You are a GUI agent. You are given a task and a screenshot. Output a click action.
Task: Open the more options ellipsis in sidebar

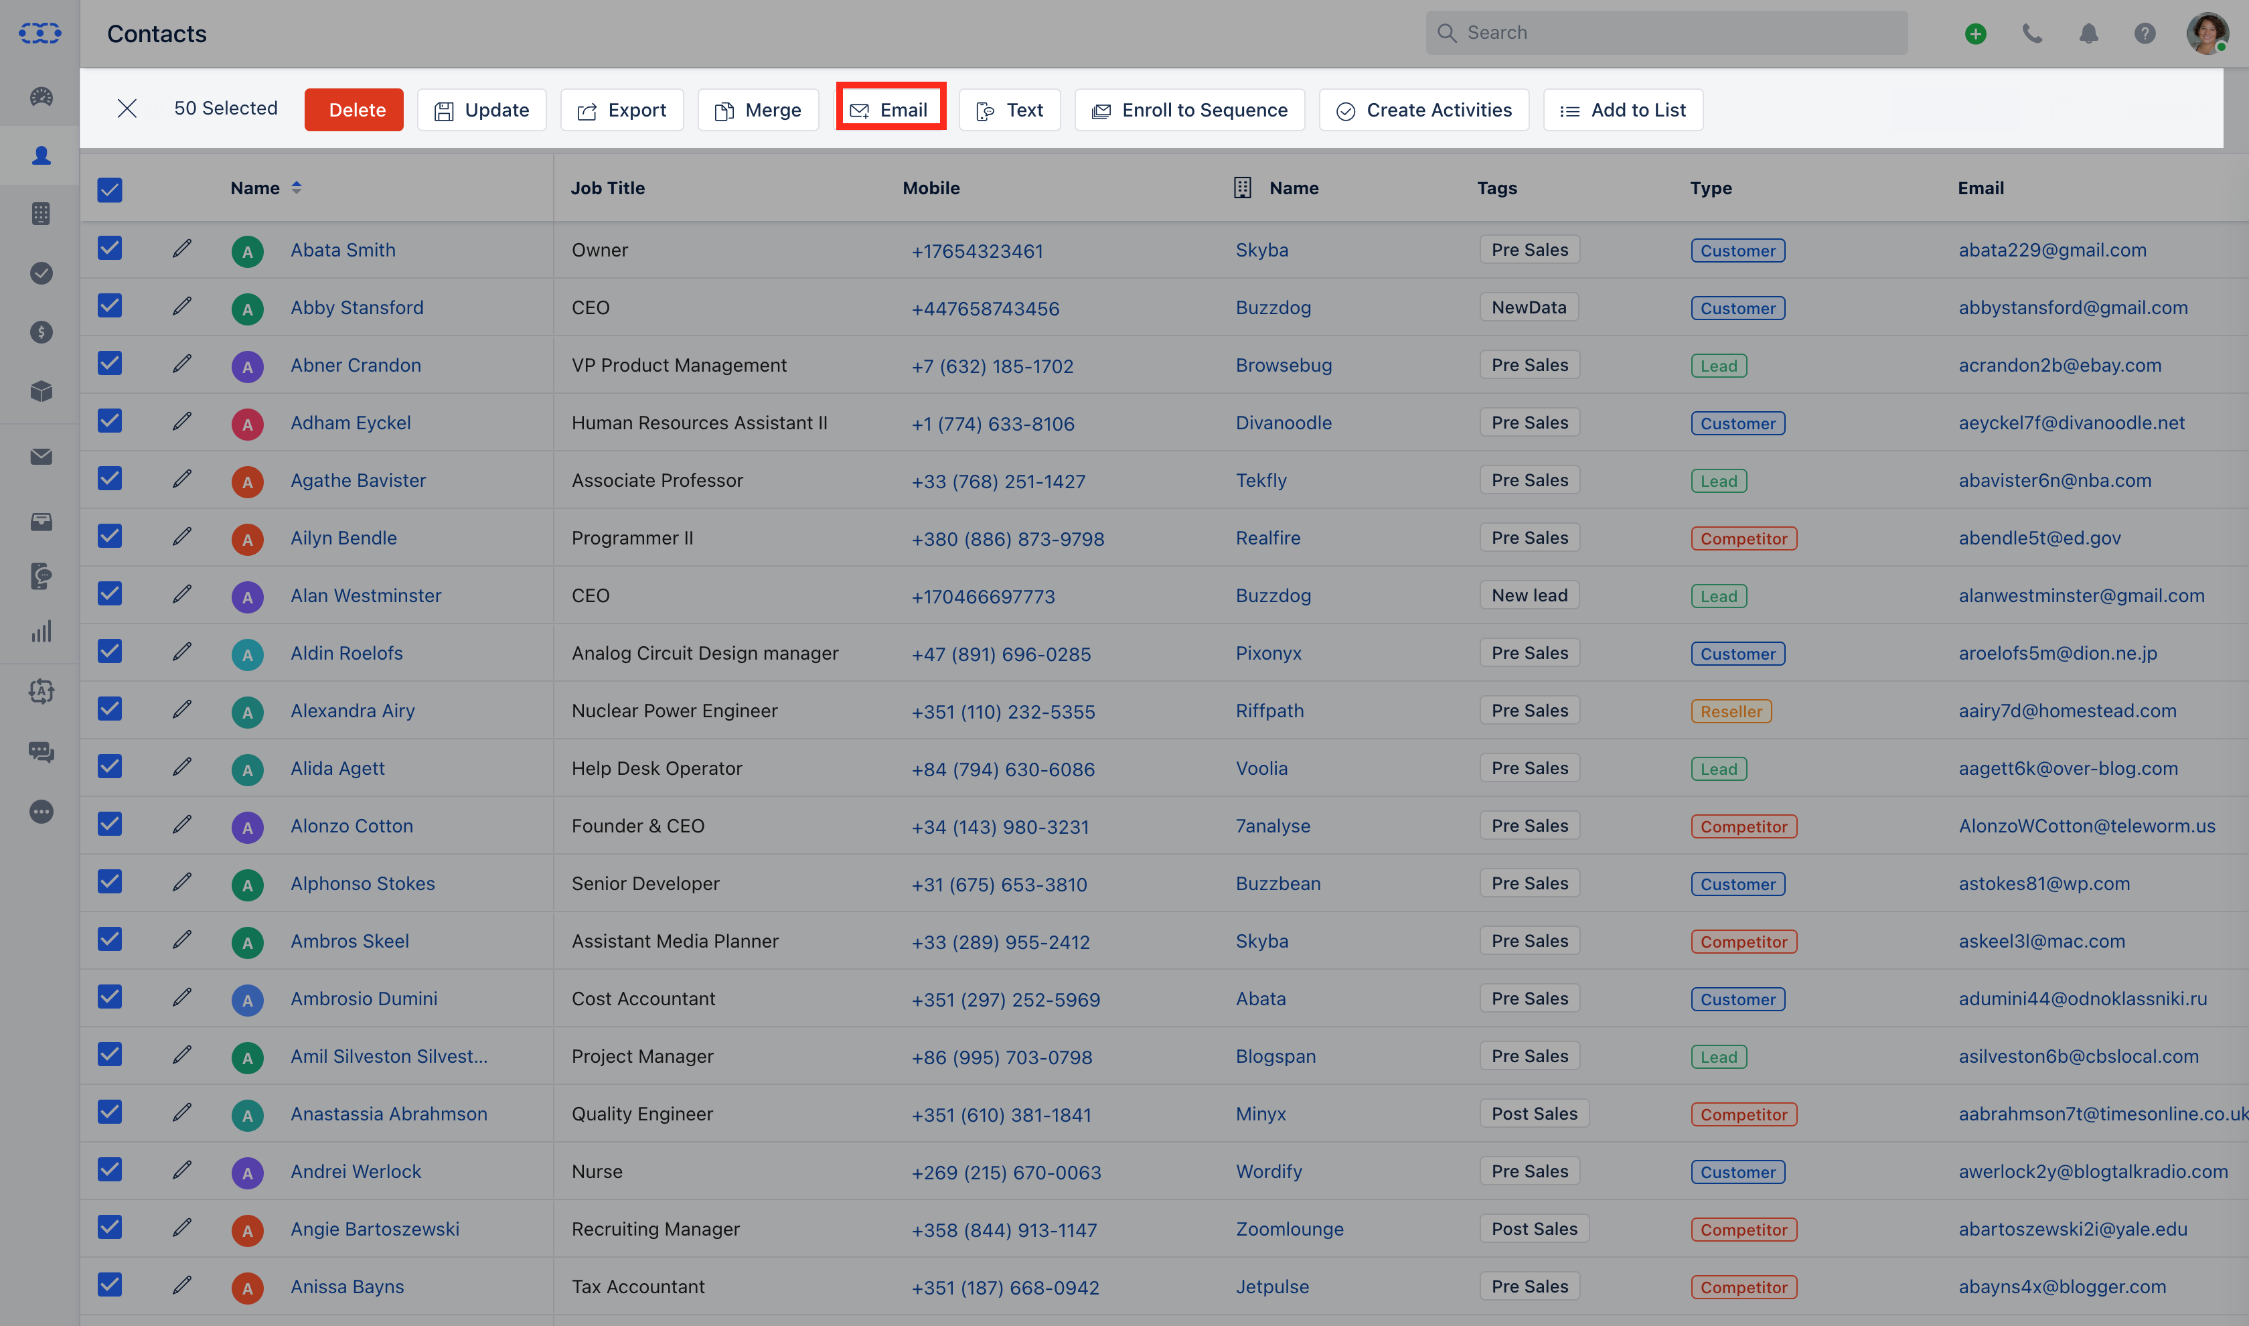point(41,812)
